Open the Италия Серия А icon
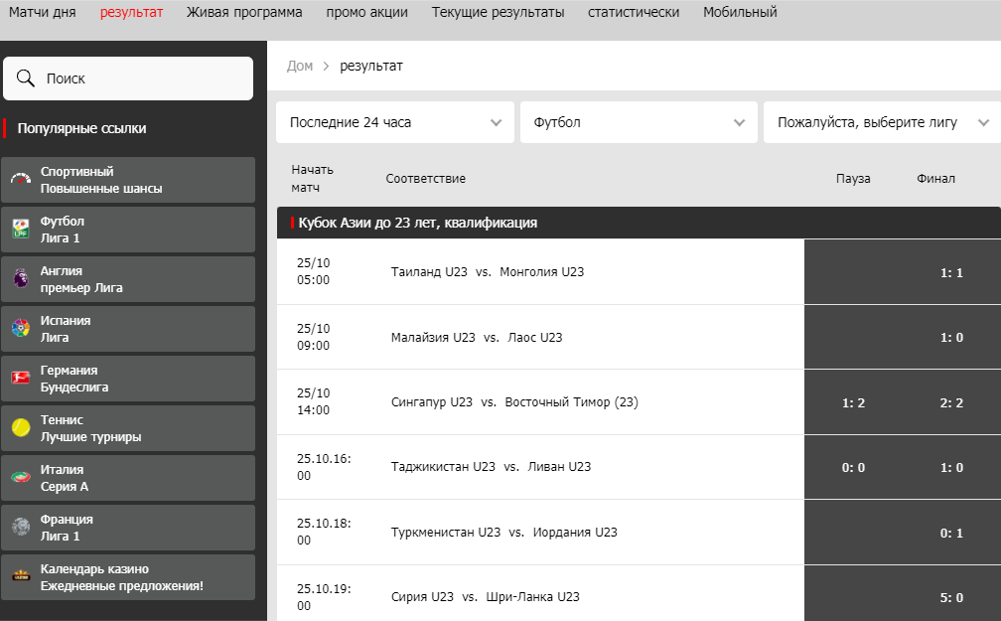Screen dimensions: 1001x621 click(x=21, y=477)
